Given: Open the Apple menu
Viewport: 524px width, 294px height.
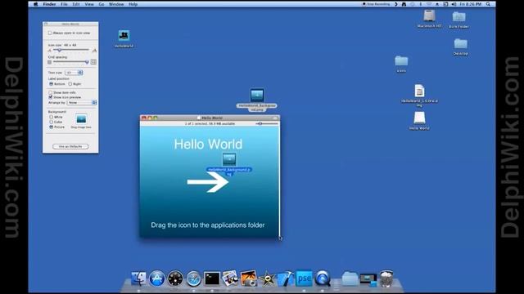Looking at the screenshot, I should [36, 4].
